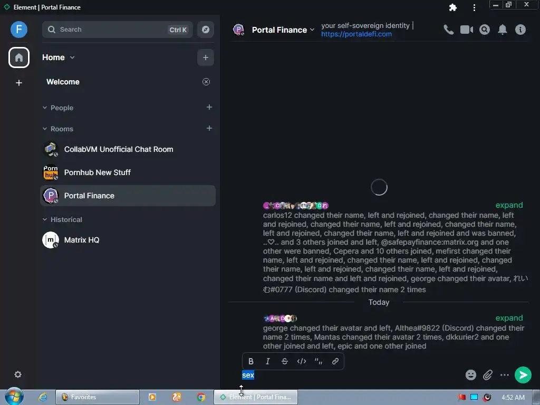
Task: Create a new space with plus icon
Action: click(x=19, y=83)
